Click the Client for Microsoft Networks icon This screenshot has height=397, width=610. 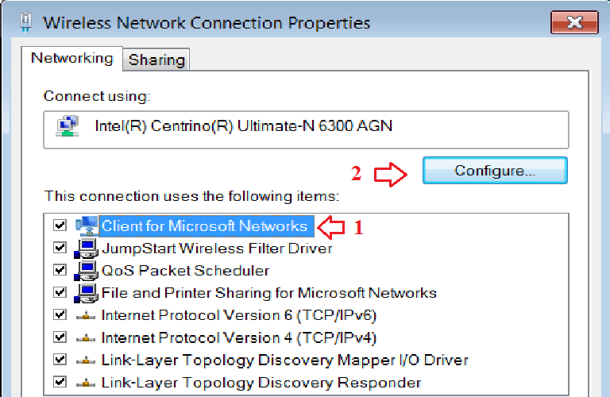pyautogui.click(x=87, y=226)
